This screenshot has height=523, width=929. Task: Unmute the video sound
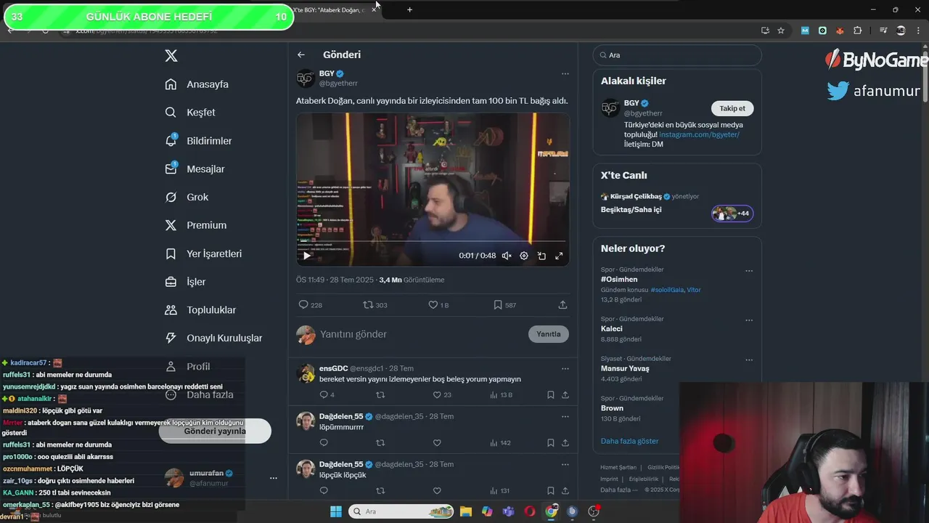(507, 256)
